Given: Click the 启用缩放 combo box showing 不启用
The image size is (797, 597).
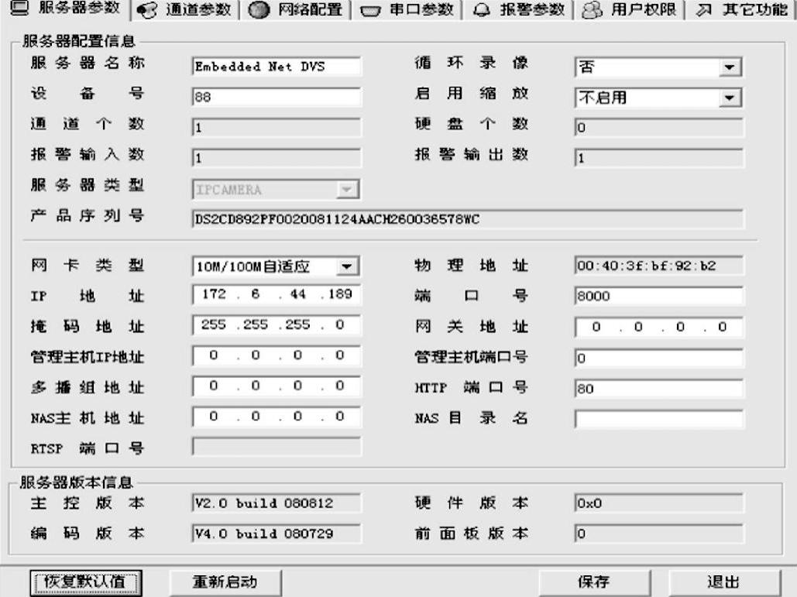Looking at the screenshot, I should pos(658,98).
